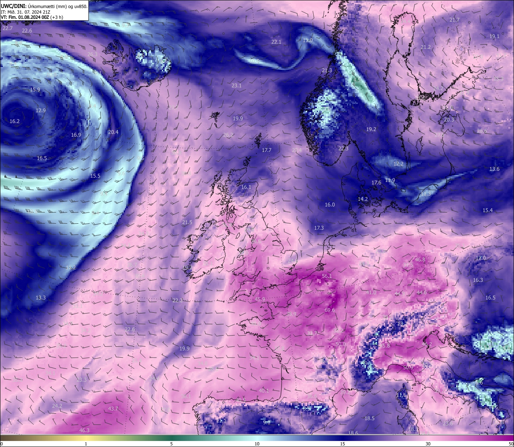The image size is (514, 447).
Task: Click the map value 26.2
Action: pos(228,135)
